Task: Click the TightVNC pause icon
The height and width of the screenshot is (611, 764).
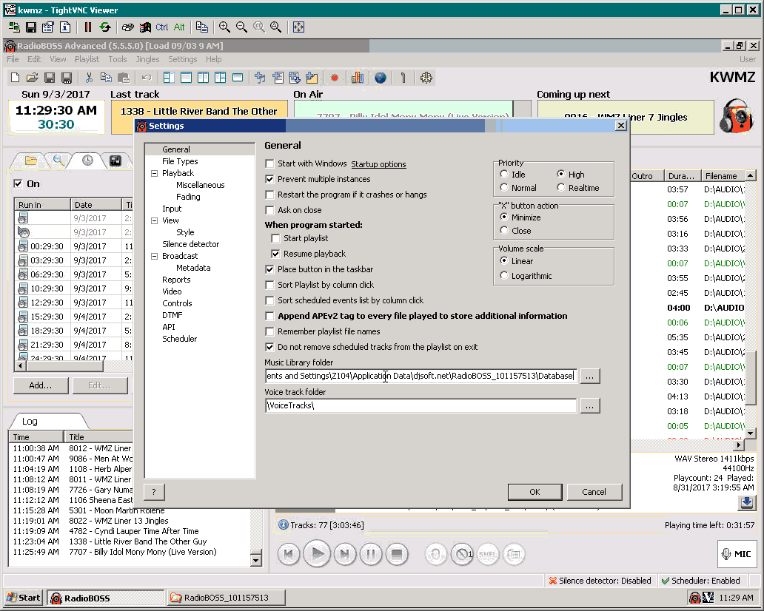Action: tap(87, 27)
